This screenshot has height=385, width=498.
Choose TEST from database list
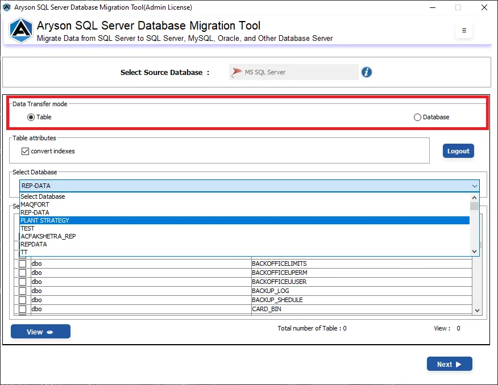pyautogui.click(x=244, y=228)
